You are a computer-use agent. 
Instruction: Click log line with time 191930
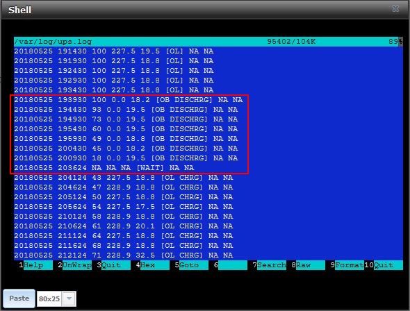[x=114, y=61]
